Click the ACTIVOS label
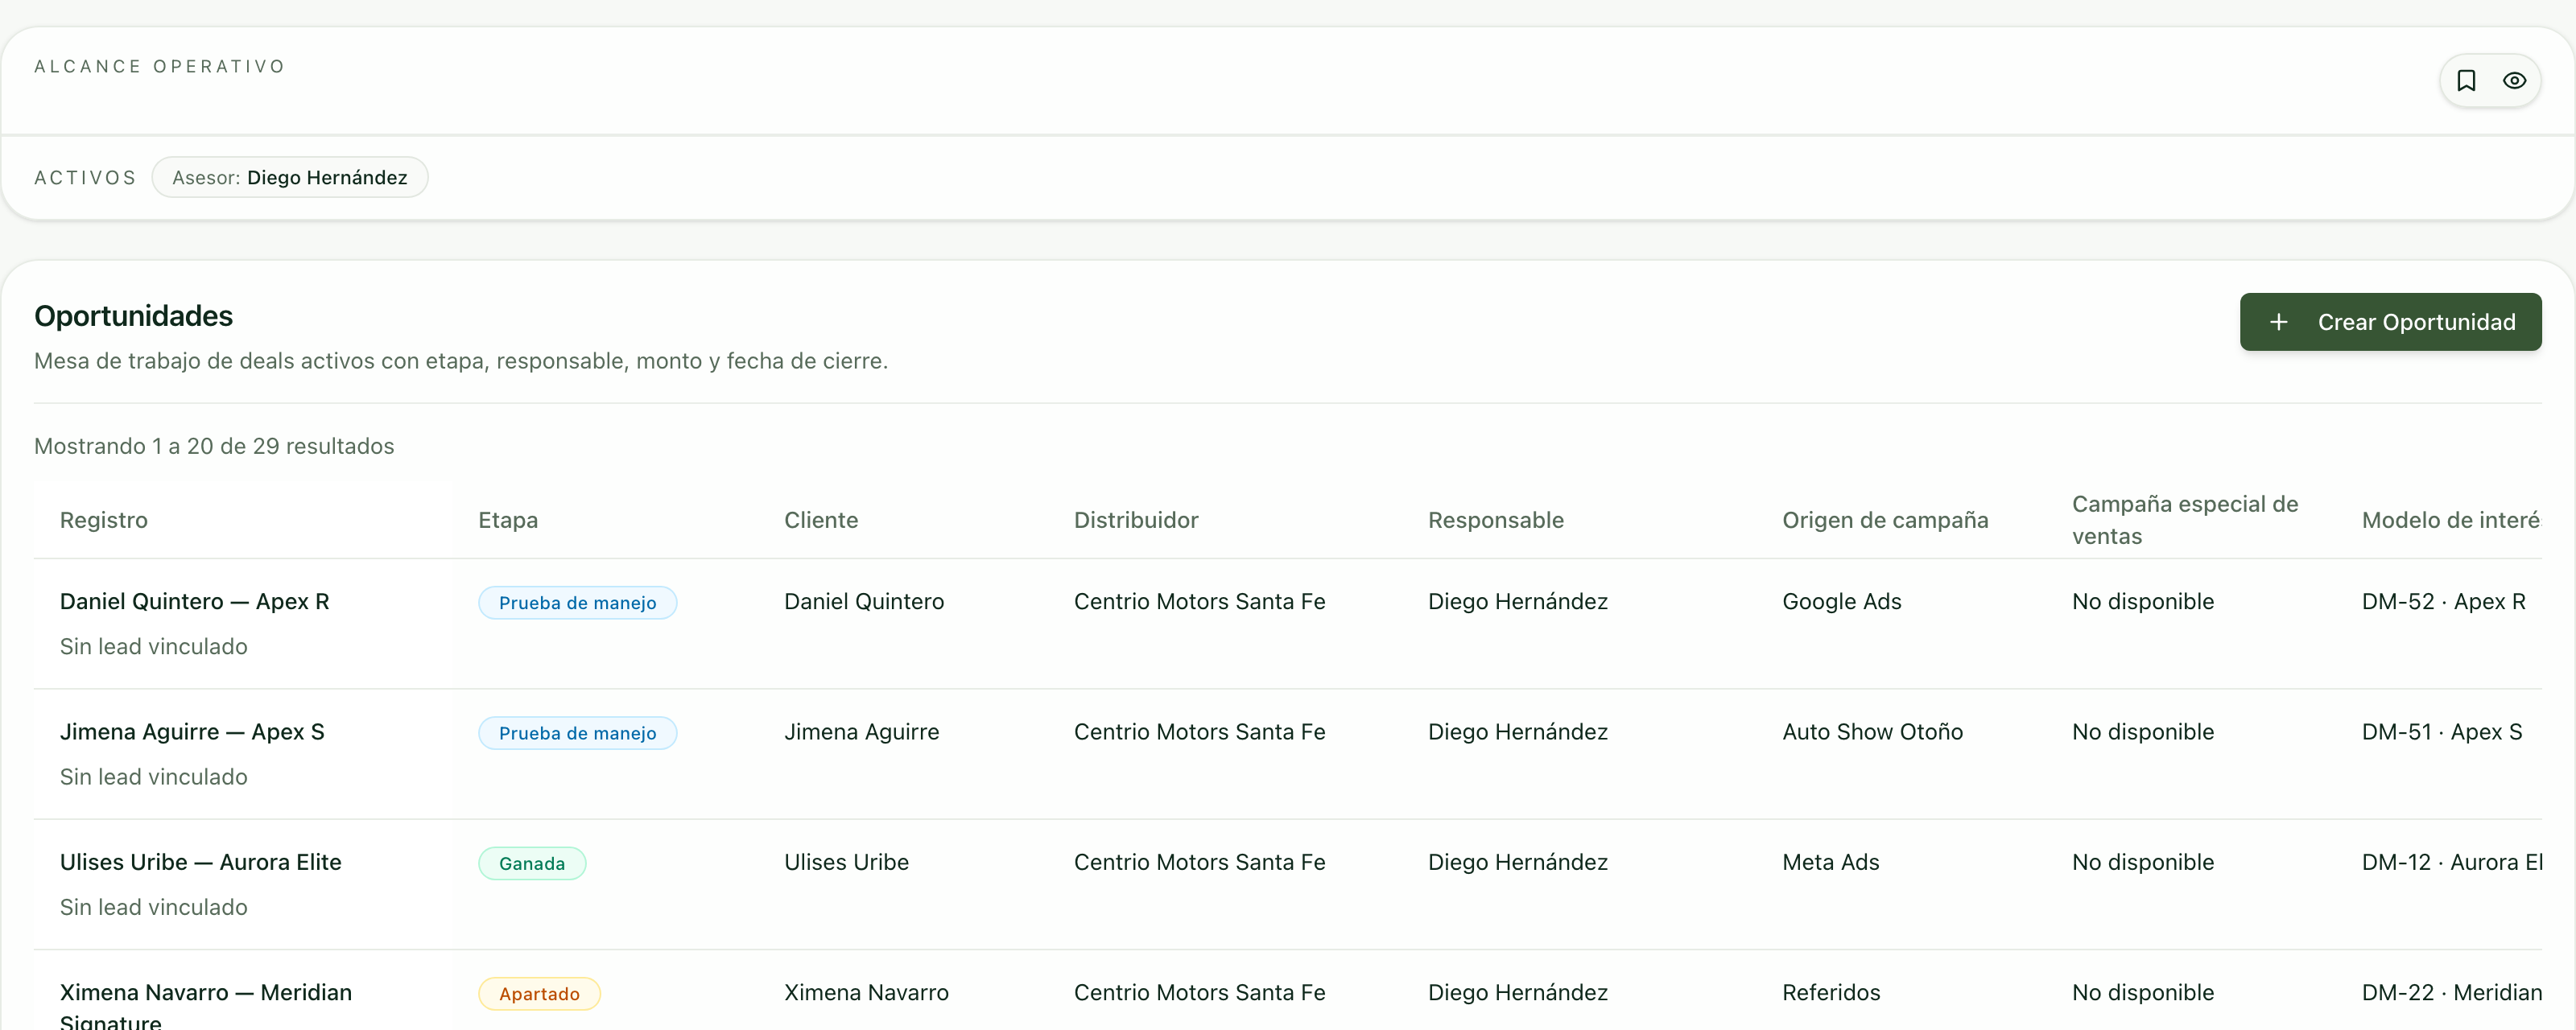 (85, 177)
